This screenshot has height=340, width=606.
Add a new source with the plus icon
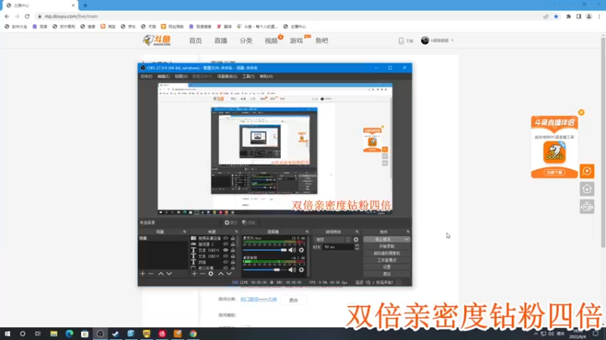(x=194, y=274)
